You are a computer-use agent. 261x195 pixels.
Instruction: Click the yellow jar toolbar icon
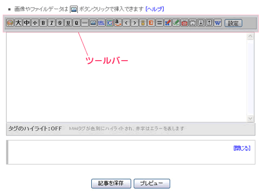click(143, 23)
